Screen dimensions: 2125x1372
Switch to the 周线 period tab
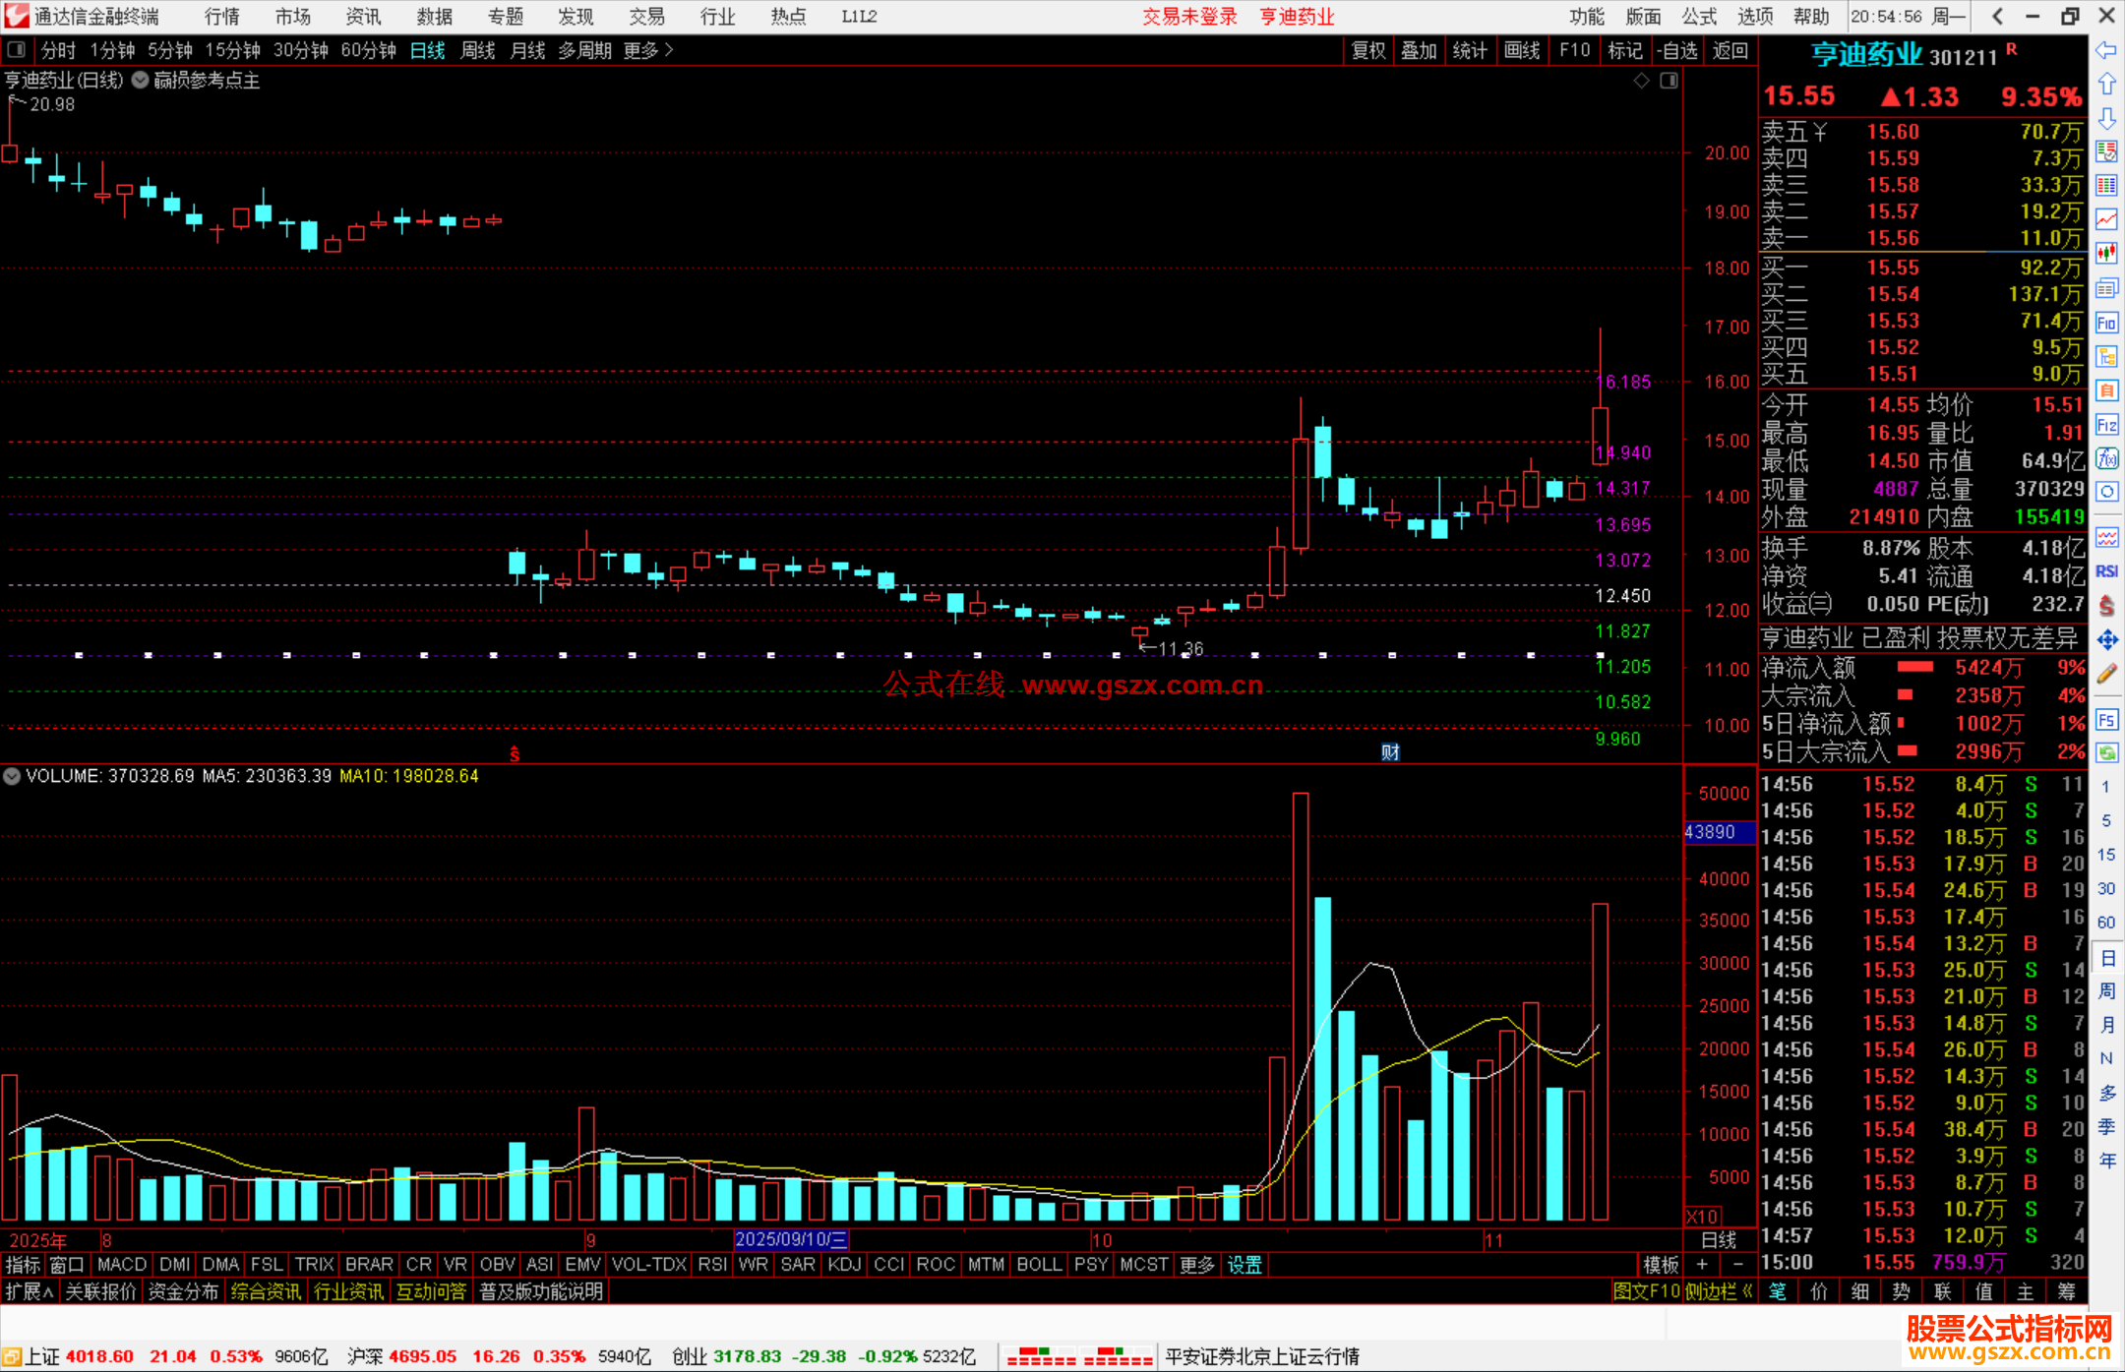(478, 50)
